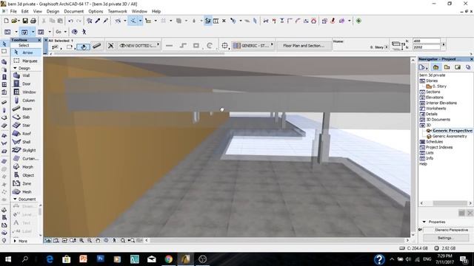
Task: Open the Edit menu
Action: coord(24,11)
